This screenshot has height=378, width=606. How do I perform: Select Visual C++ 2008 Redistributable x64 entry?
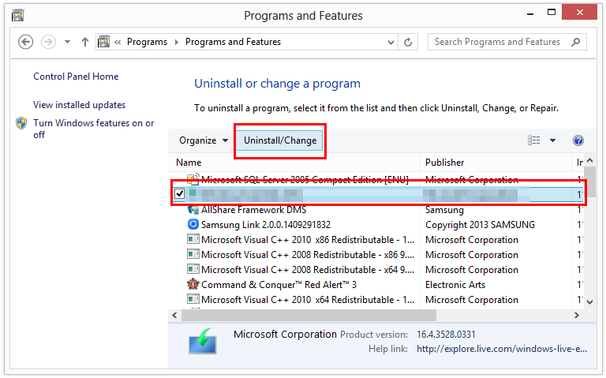click(308, 270)
